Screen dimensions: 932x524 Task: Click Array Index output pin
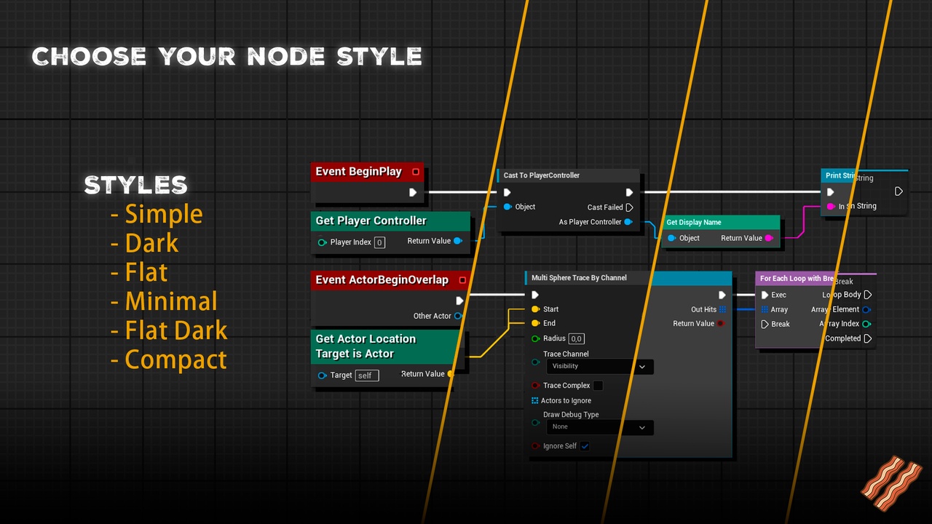click(866, 324)
